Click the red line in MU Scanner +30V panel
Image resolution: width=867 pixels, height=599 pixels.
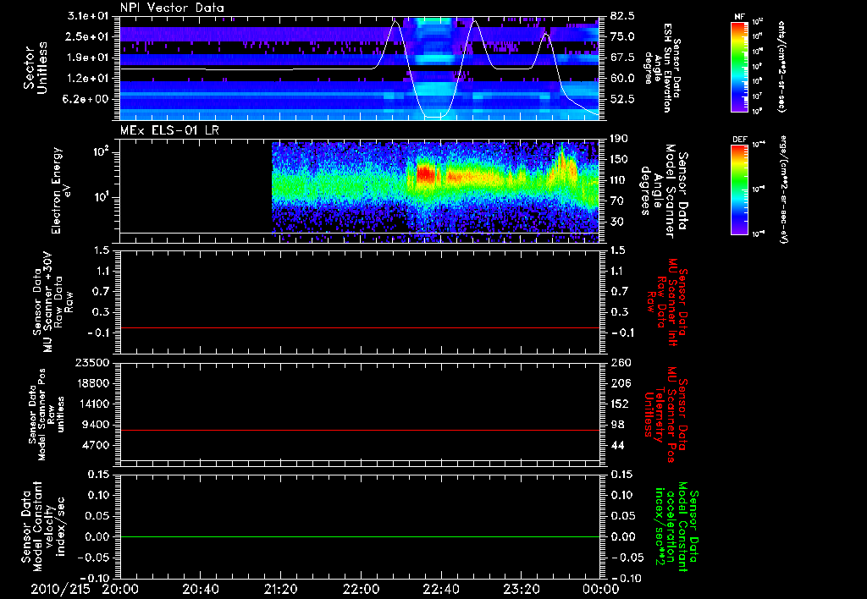click(360, 327)
